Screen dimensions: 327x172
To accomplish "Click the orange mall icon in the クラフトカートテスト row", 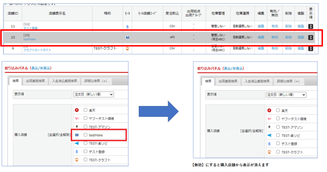I will (127, 48).
